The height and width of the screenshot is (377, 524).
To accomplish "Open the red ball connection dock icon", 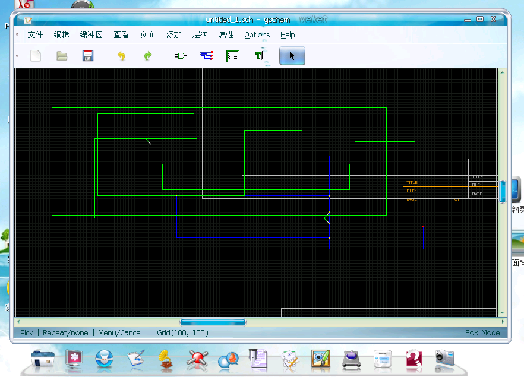I will tap(197, 360).
